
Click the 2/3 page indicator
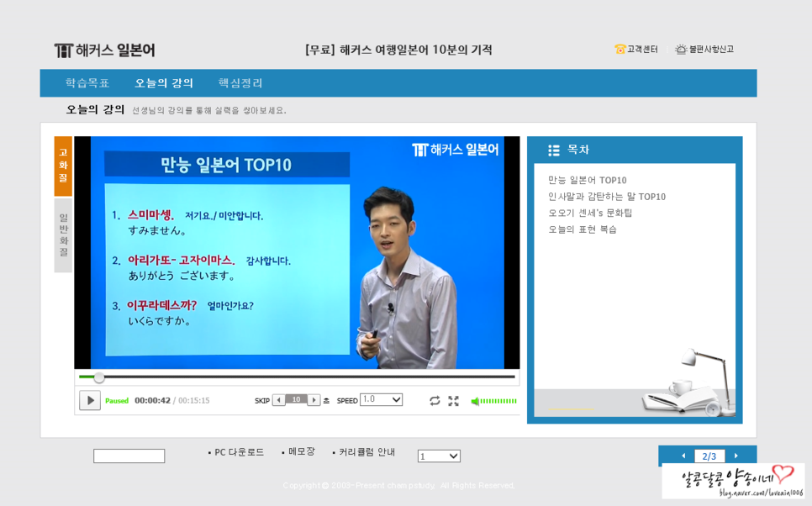click(709, 456)
